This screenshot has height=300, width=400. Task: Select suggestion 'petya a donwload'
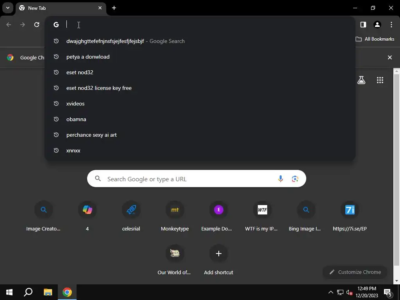[200, 57]
